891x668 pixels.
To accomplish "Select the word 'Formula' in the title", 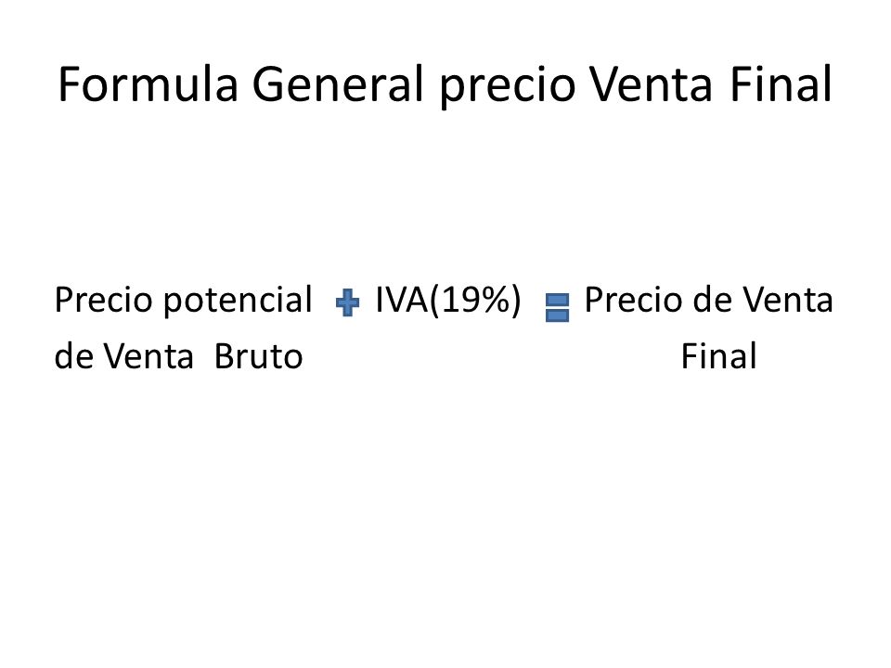I will (148, 84).
